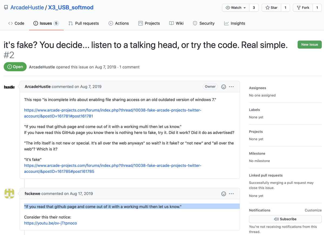Screen dimensions: 324x235
Task: Open the arcade-projects post161785 link
Action: [113, 168]
